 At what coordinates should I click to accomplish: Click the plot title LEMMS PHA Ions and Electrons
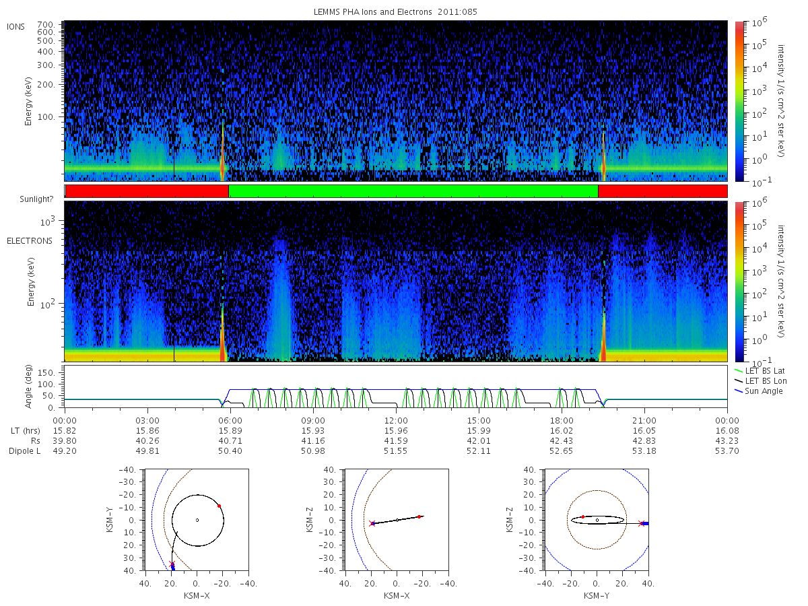(x=396, y=12)
